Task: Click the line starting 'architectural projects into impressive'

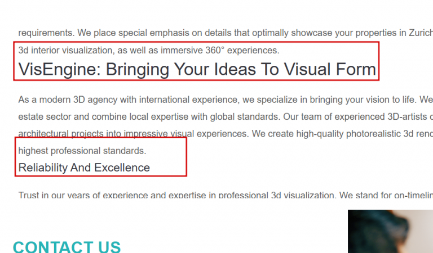Action: tap(226, 134)
